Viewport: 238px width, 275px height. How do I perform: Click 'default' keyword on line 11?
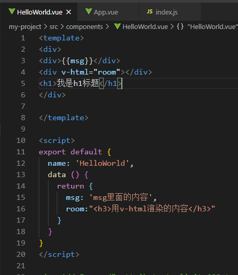click(x=86, y=152)
